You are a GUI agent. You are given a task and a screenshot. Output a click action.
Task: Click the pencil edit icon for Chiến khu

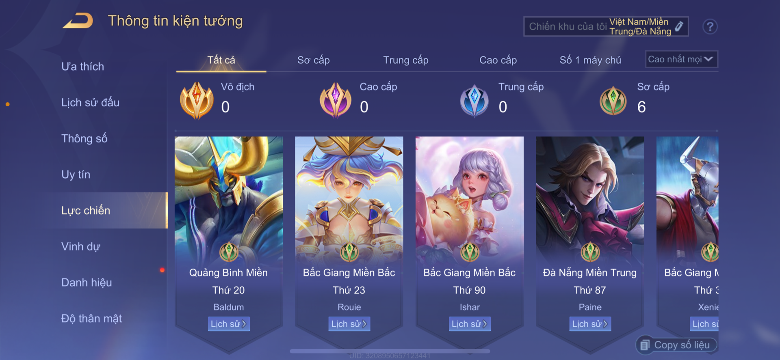(679, 26)
